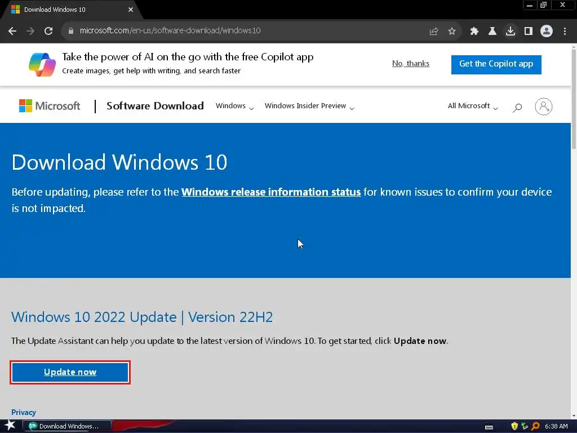The width and height of the screenshot is (577, 433).
Task: Click the address bar URL
Action: 170,30
